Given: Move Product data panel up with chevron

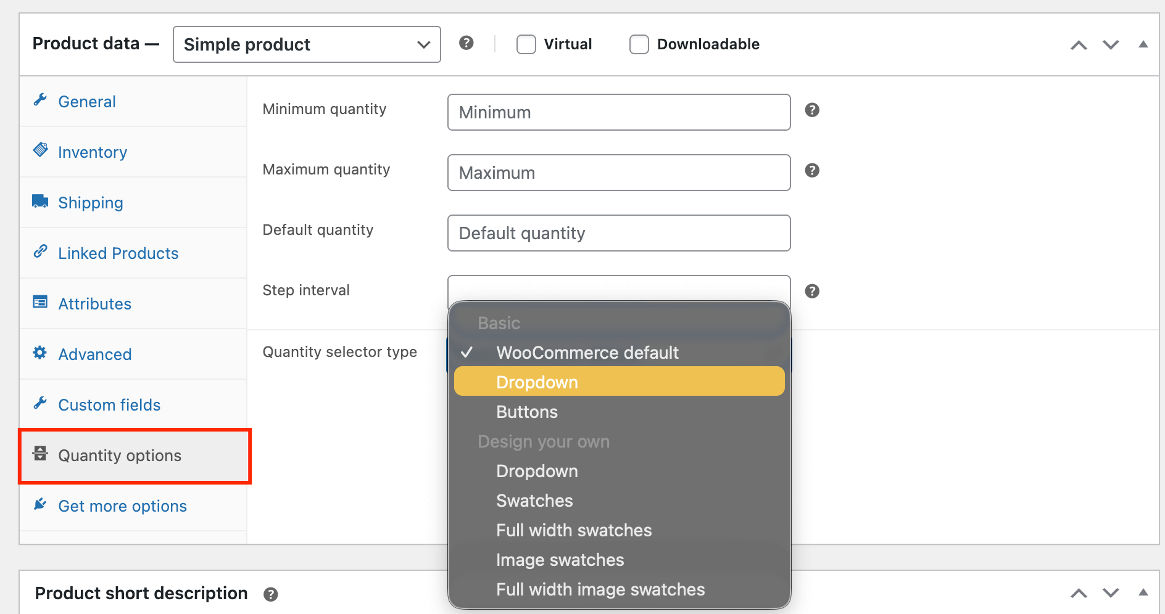Looking at the screenshot, I should [1078, 44].
